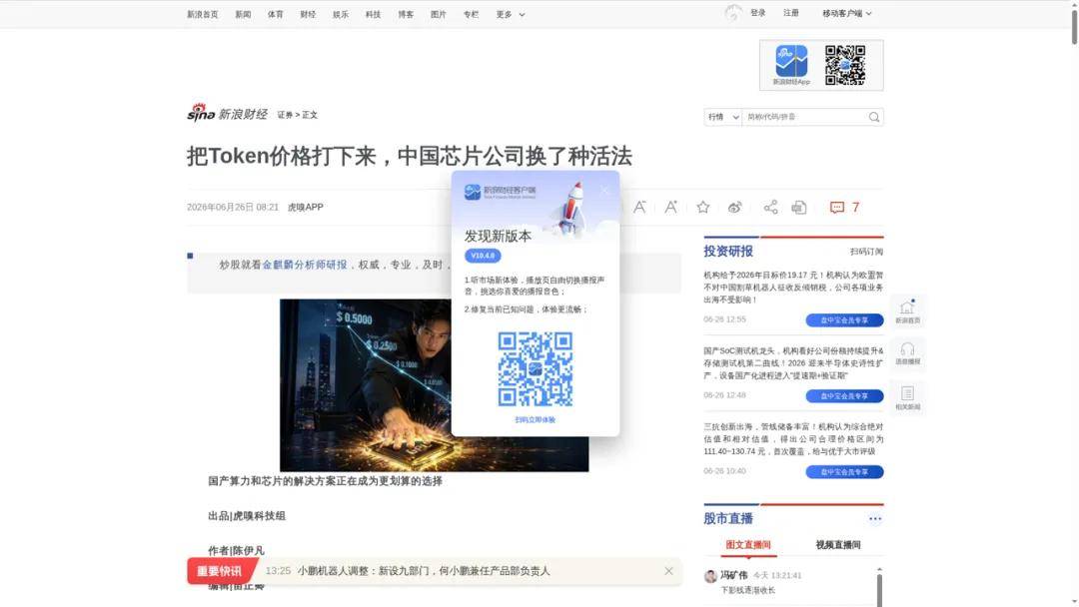Click the 新浪财经App icon in the top banner
Image resolution: width=1079 pixels, height=607 pixels.
791,65
